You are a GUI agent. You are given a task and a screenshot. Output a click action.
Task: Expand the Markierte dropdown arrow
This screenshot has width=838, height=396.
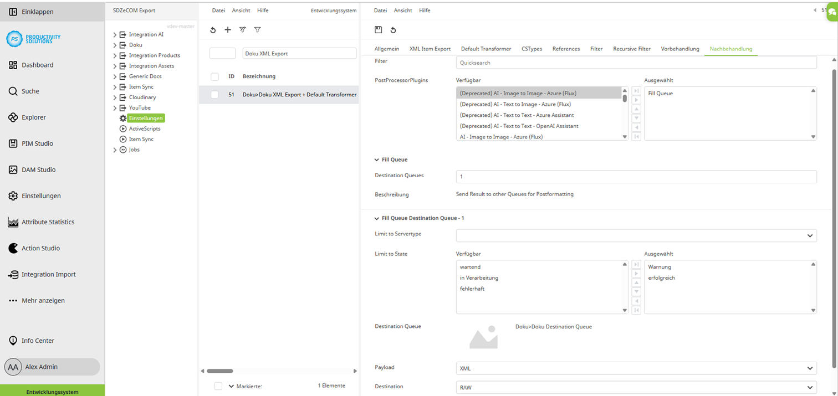pyautogui.click(x=231, y=386)
